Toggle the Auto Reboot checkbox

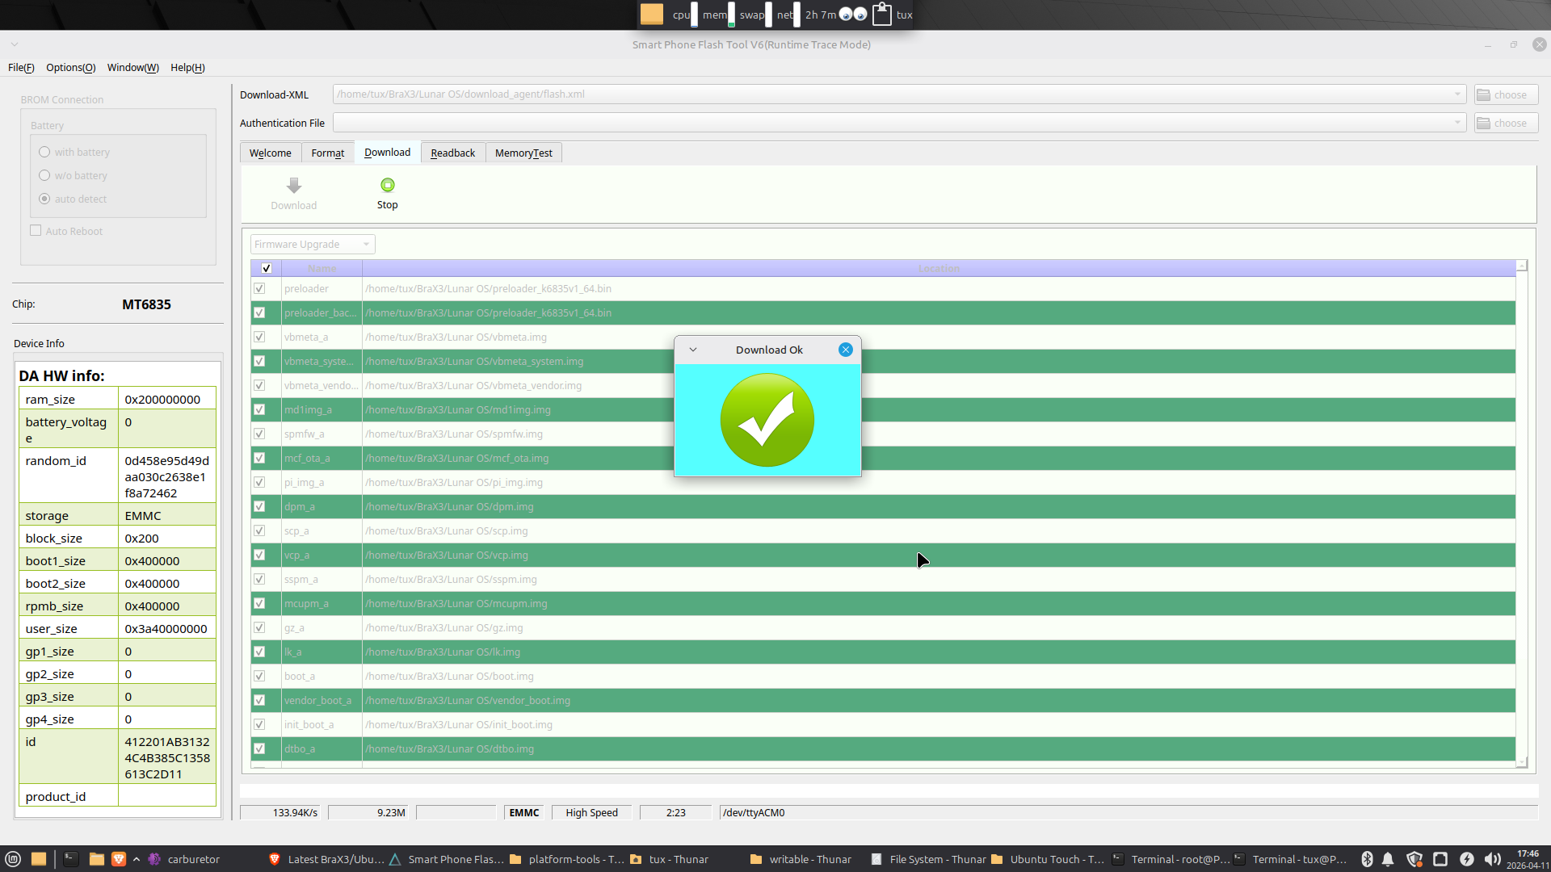coord(36,231)
